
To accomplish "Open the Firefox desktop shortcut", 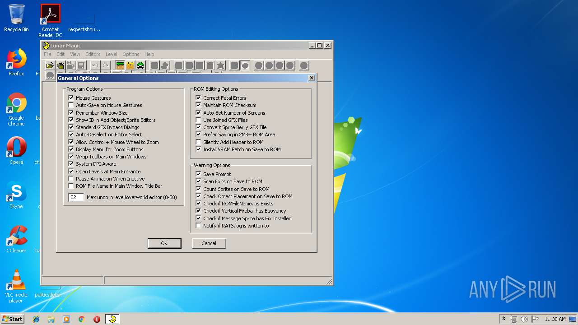I will [16, 62].
